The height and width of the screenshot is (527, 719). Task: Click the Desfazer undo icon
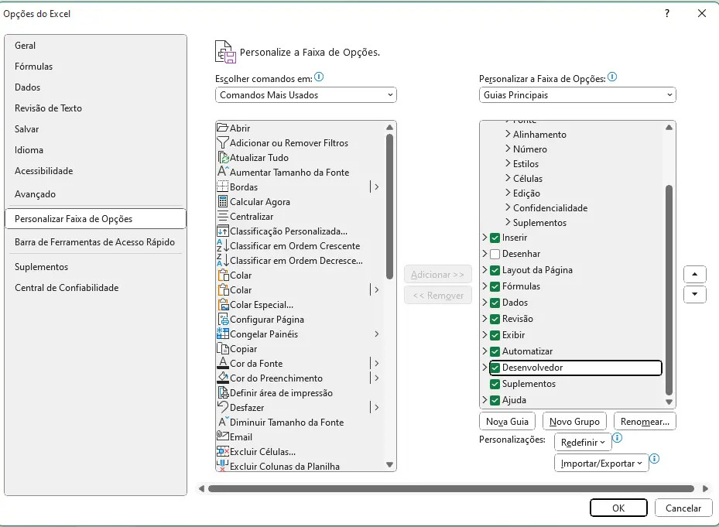point(222,406)
